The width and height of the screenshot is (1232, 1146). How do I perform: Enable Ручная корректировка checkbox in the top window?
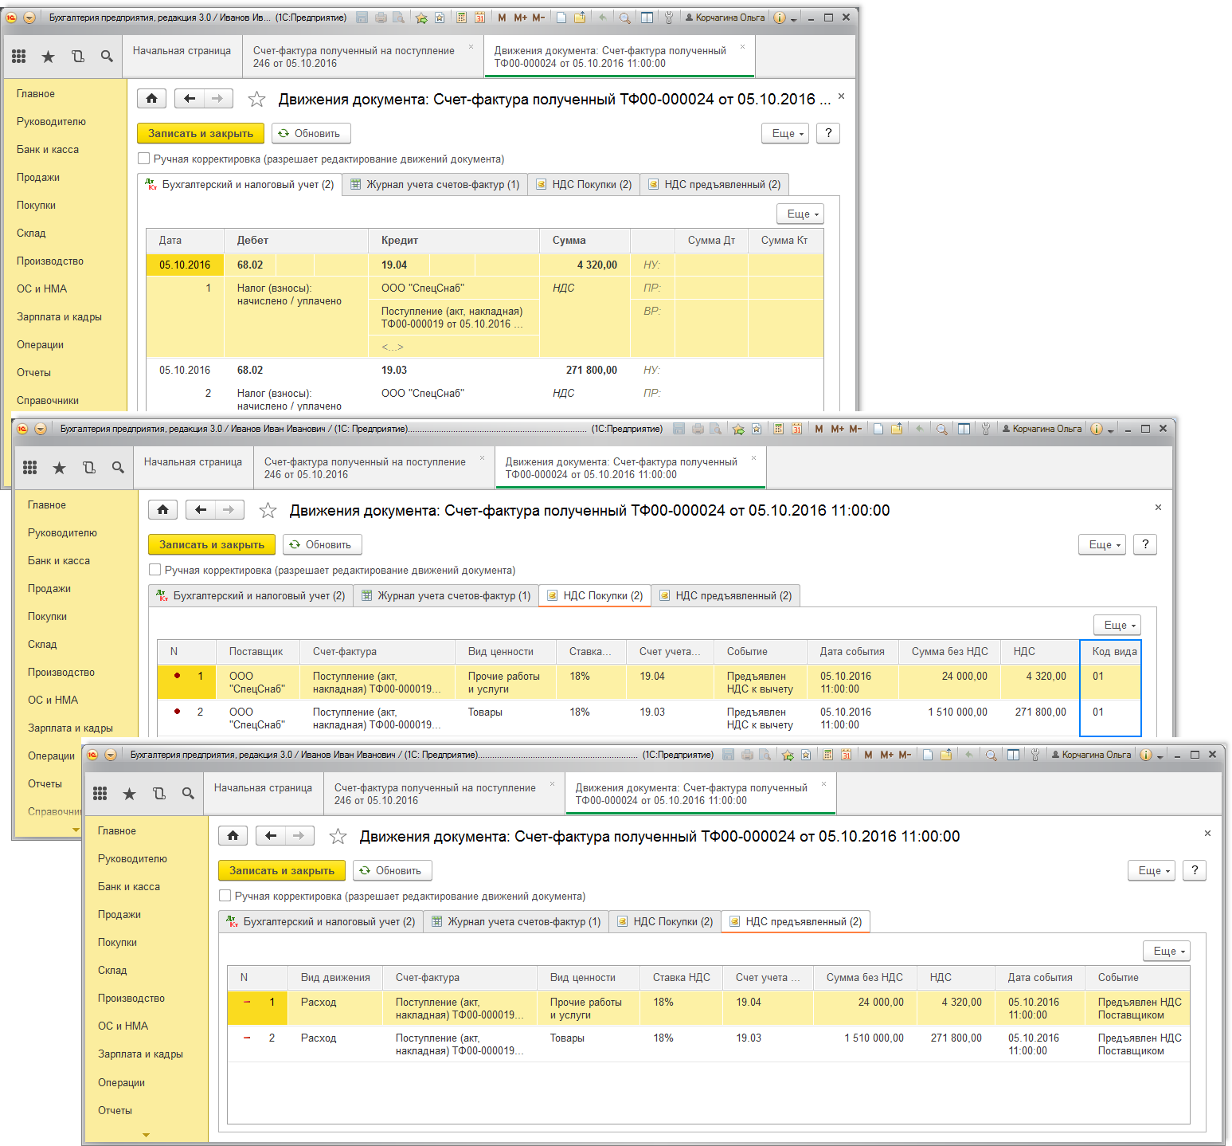pos(144,159)
